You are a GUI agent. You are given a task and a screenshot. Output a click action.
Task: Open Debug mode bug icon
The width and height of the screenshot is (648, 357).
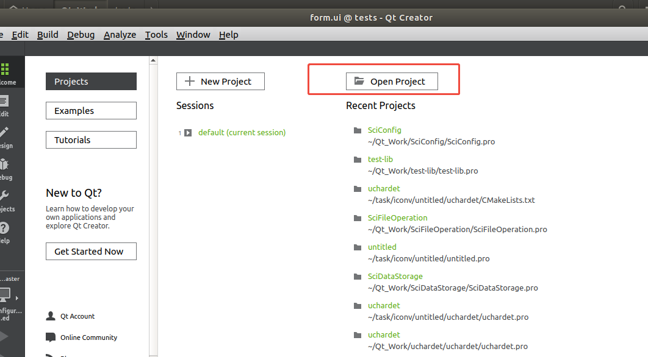pos(4,164)
